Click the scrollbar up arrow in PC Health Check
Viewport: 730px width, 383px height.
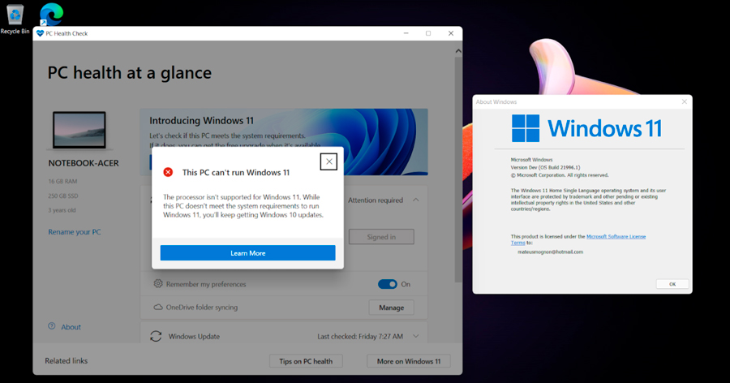(458, 51)
